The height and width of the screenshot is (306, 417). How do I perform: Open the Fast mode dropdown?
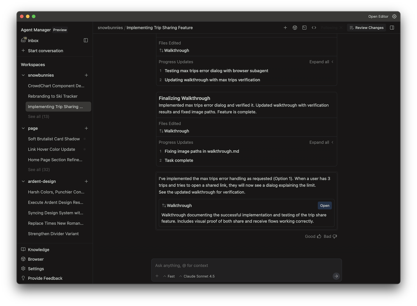click(x=169, y=276)
